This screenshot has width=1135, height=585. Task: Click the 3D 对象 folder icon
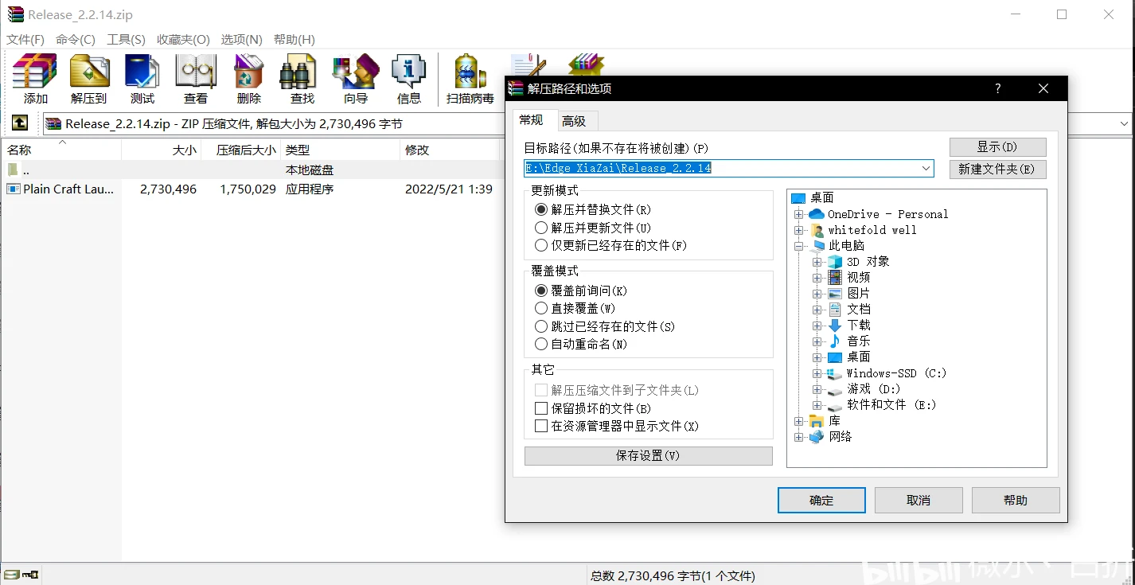click(x=835, y=262)
